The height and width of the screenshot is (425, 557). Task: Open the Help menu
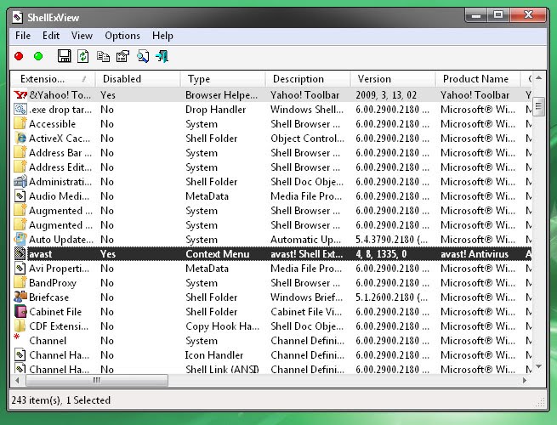[x=162, y=36]
